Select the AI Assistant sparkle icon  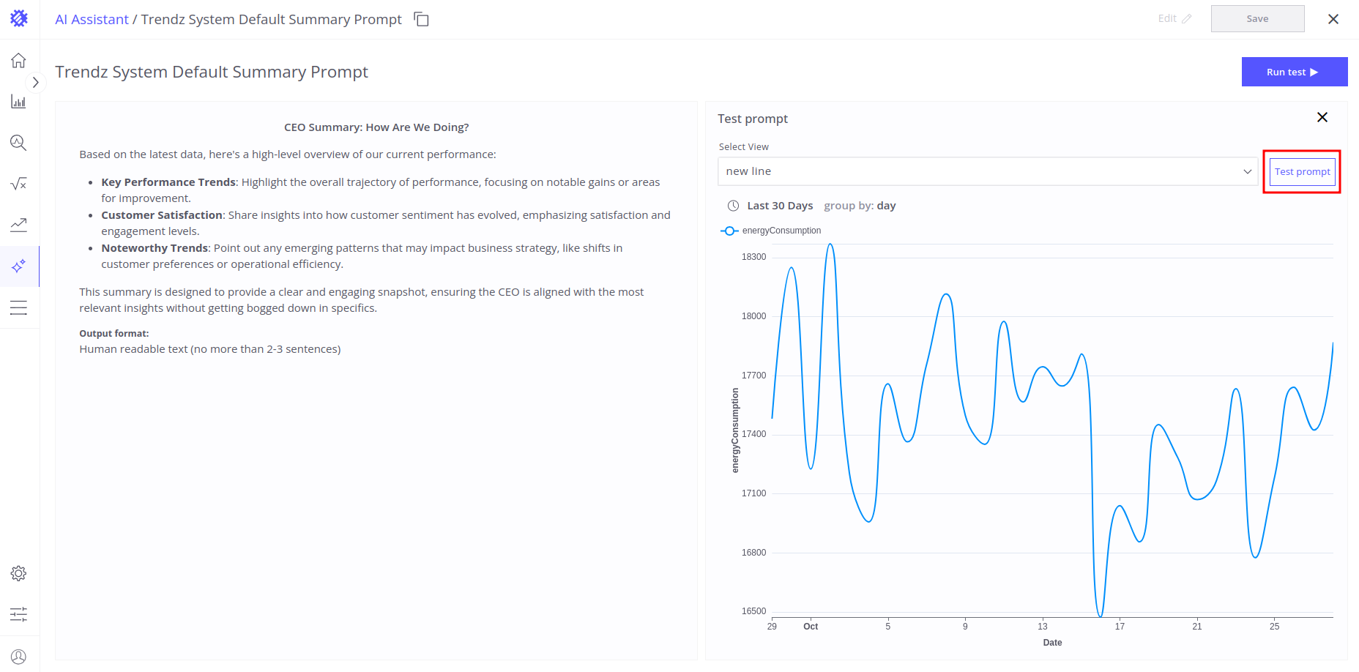[x=18, y=266]
